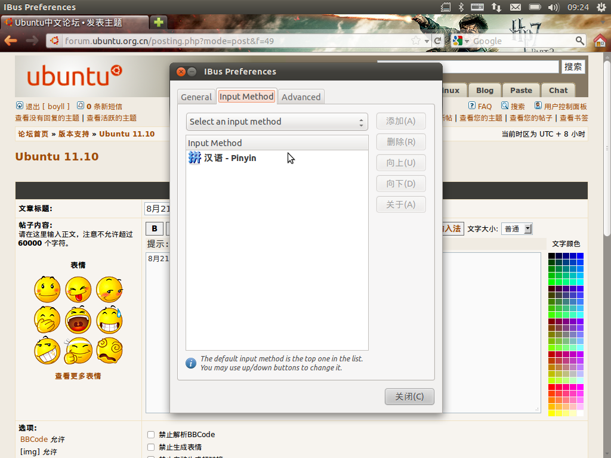Click the forum 搜索 search button
Screen dimensions: 611x458
coord(573,67)
